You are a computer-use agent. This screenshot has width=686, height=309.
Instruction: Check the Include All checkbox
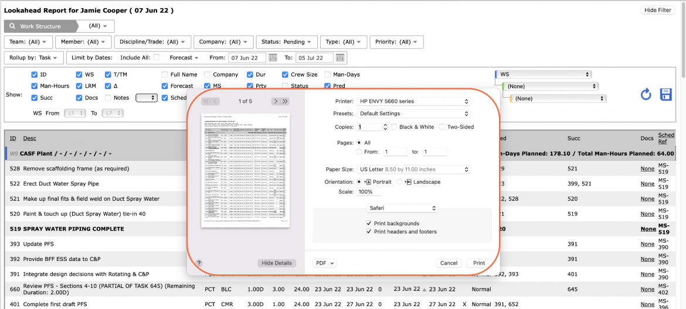tap(157, 57)
